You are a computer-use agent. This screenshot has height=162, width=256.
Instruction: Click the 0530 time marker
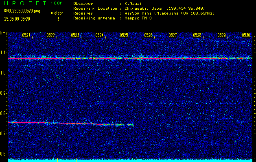coord(246,35)
